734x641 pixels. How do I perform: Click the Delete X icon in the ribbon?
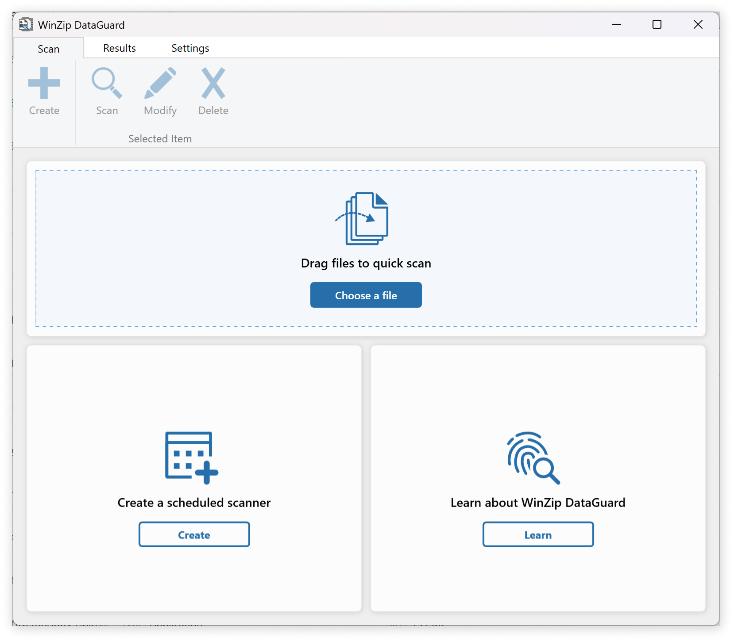pyautogui.click(x=213, y=83)
